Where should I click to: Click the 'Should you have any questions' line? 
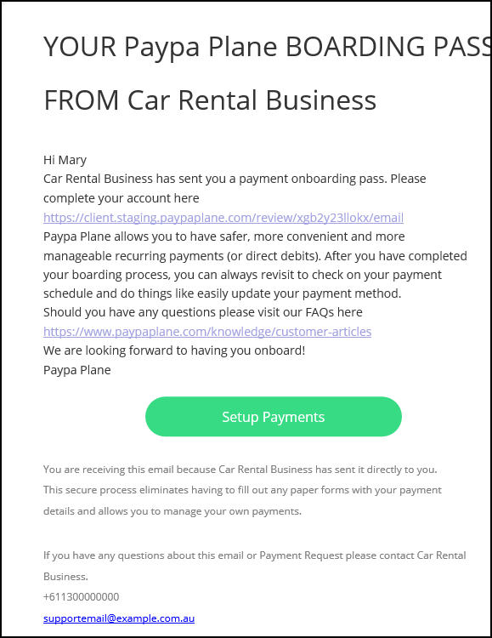tap(203, 312)
